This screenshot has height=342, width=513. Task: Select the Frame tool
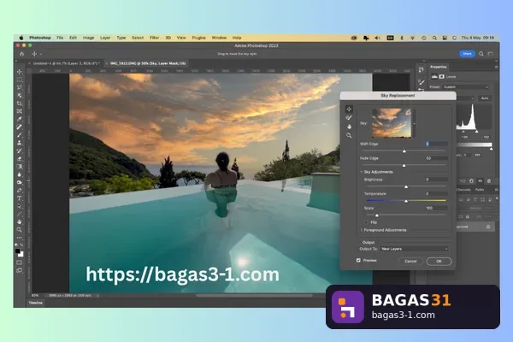[20, 111]
